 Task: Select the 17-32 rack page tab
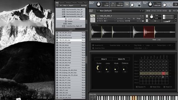click(154, 11)
